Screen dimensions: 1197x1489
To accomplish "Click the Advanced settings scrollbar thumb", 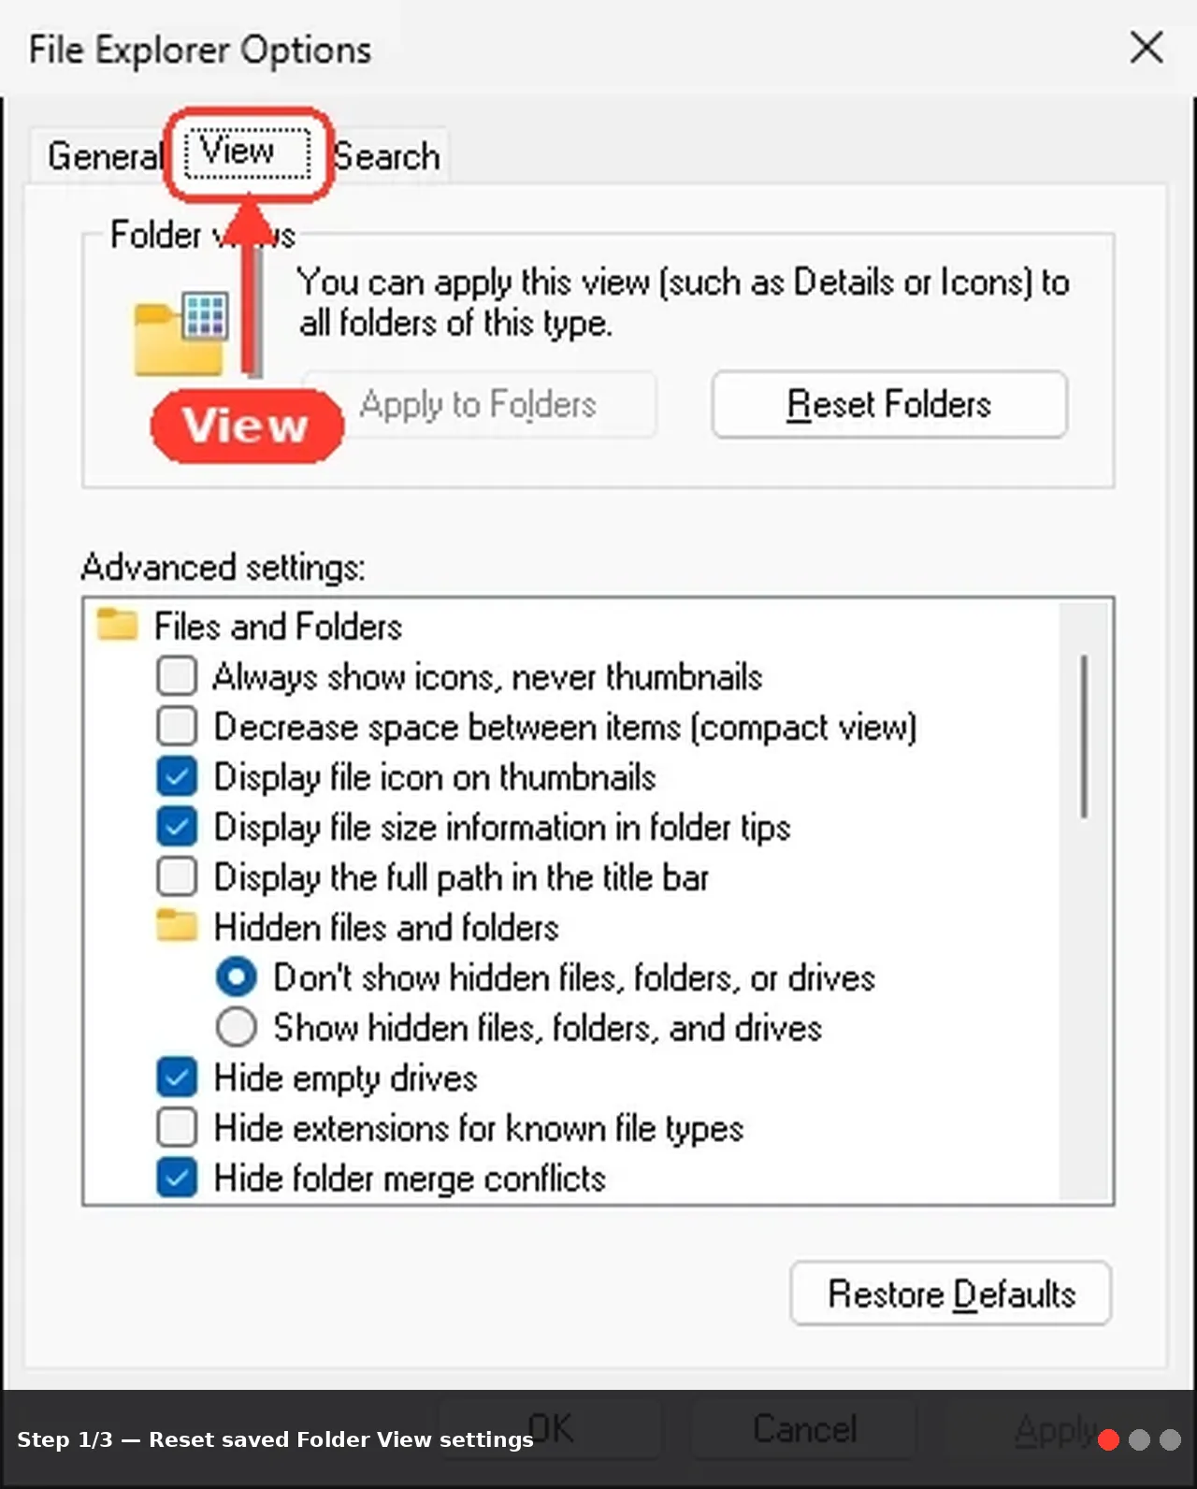I will [x=1085, y=736].
